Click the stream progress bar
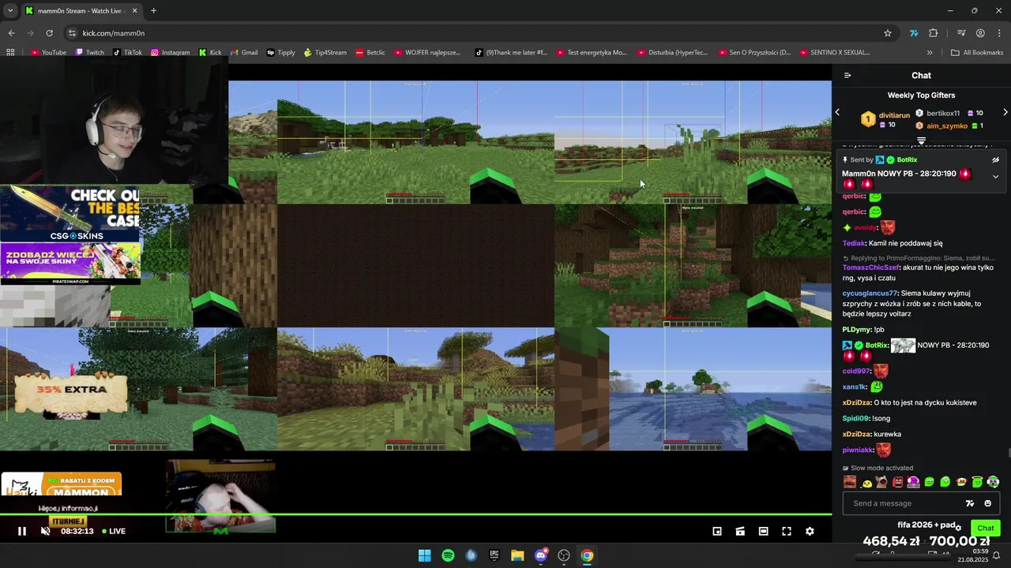Screen dimensions: 1011x568 (415, 514)
